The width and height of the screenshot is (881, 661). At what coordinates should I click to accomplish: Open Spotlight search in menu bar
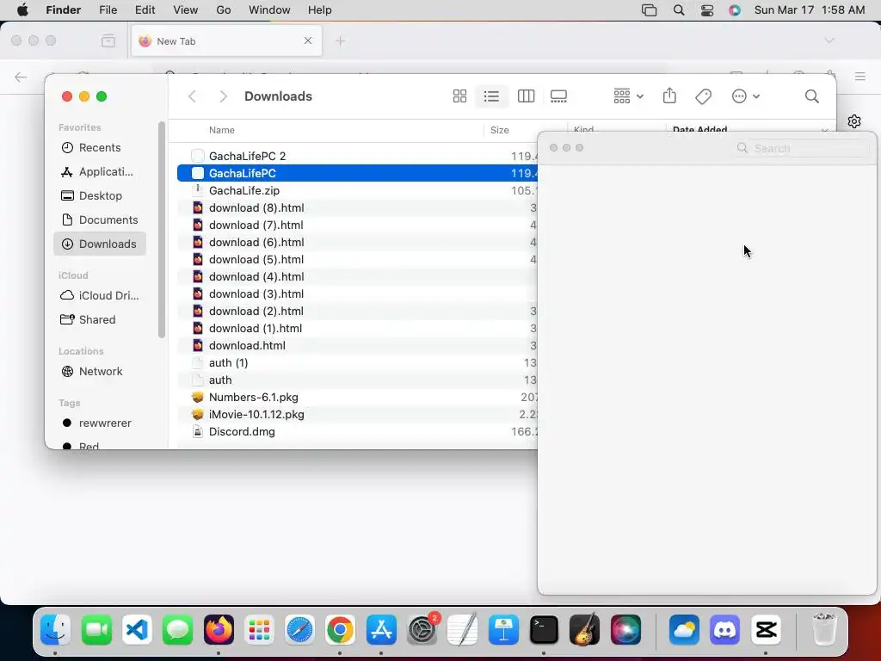coord(679,10)
